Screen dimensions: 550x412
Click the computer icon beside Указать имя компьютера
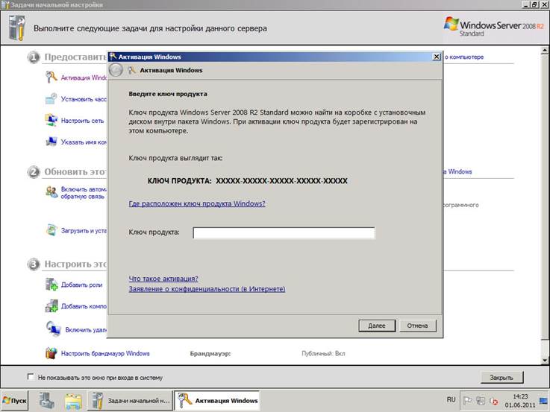(x=51, y=142)
